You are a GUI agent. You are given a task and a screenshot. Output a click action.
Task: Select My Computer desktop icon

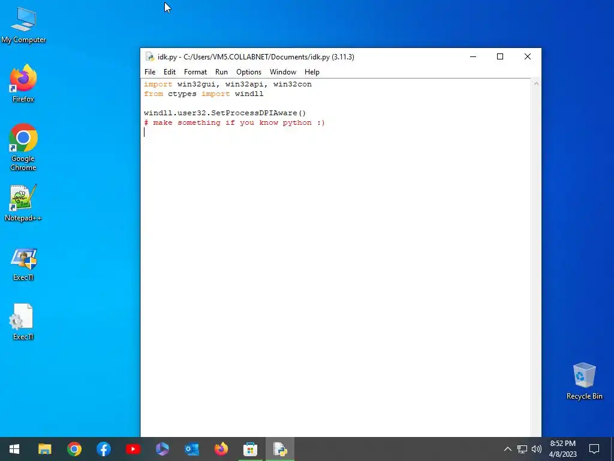pos(23,25)
